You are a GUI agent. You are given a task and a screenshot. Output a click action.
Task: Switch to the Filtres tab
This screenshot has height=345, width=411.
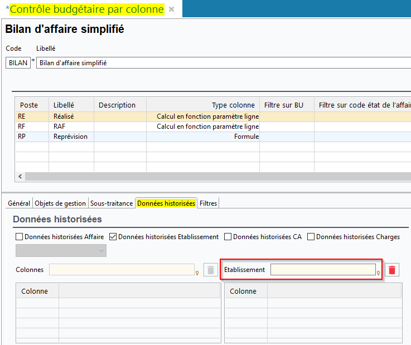pos(208,203)
